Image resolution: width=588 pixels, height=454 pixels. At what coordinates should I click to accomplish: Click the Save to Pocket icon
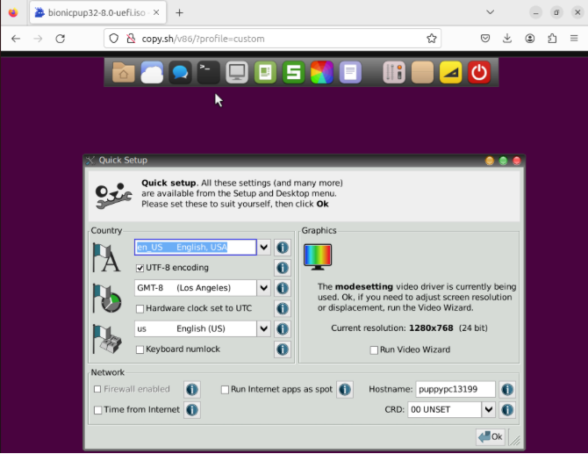pos(485,38)
